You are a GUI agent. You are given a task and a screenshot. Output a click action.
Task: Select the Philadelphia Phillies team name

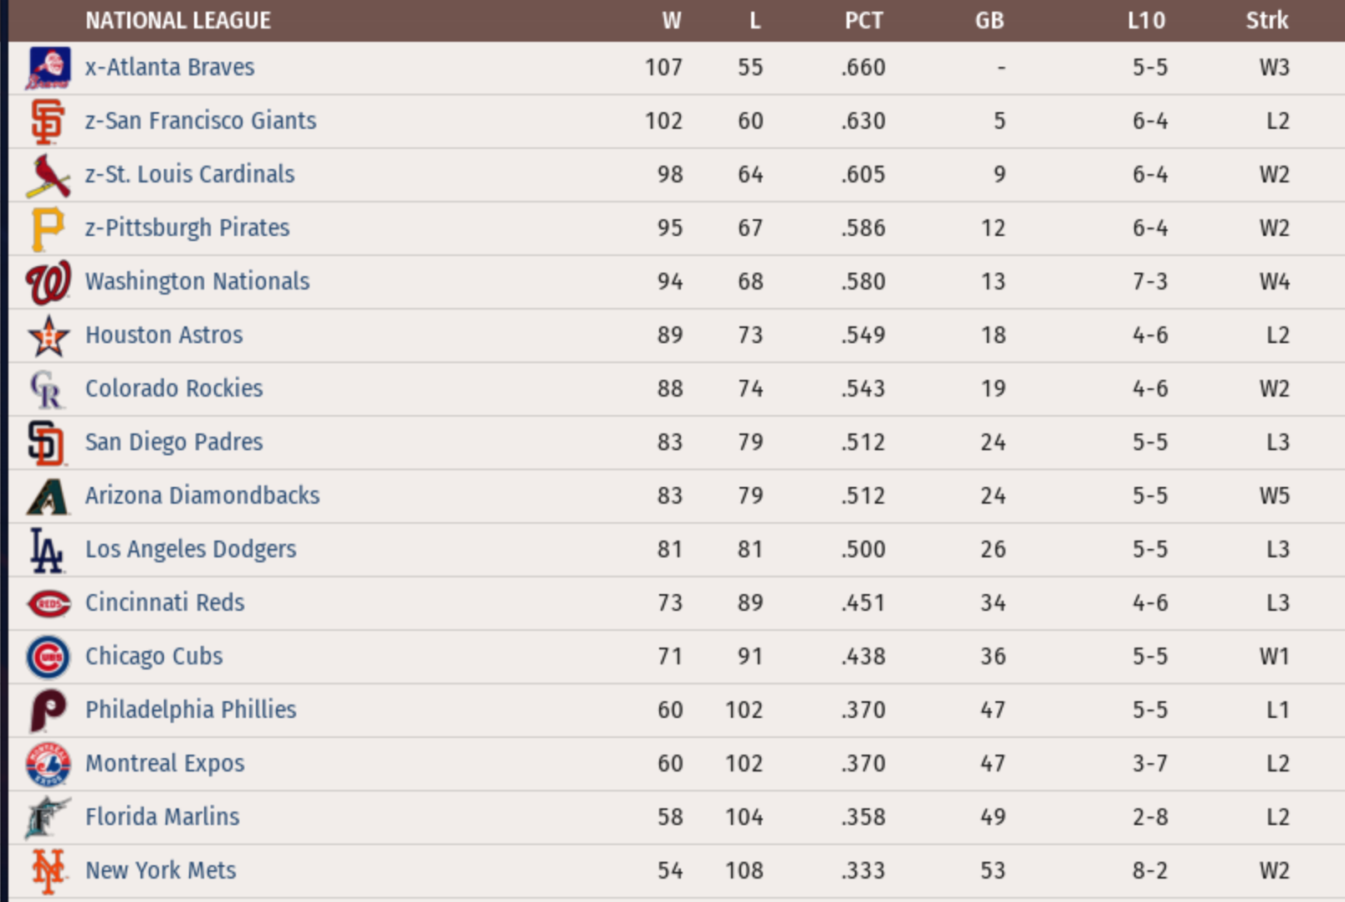click(x=191, y=710)
